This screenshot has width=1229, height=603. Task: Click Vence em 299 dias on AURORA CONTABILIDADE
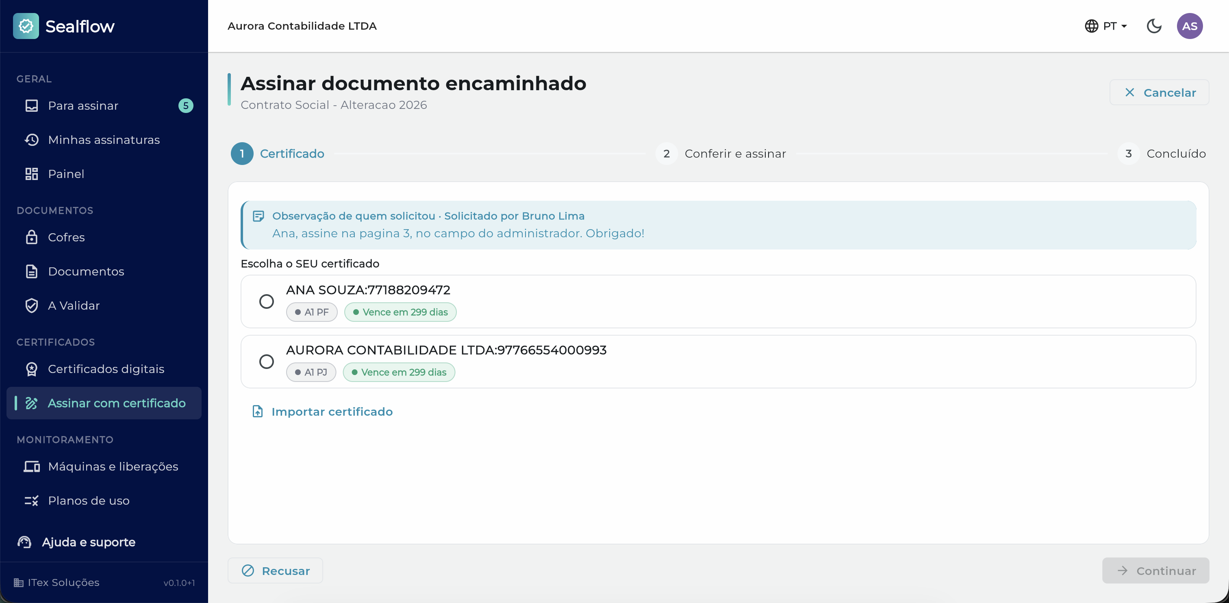399,372
